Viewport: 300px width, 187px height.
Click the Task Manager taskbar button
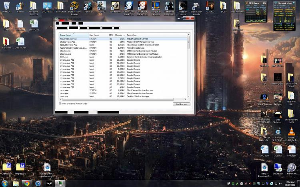60,183
